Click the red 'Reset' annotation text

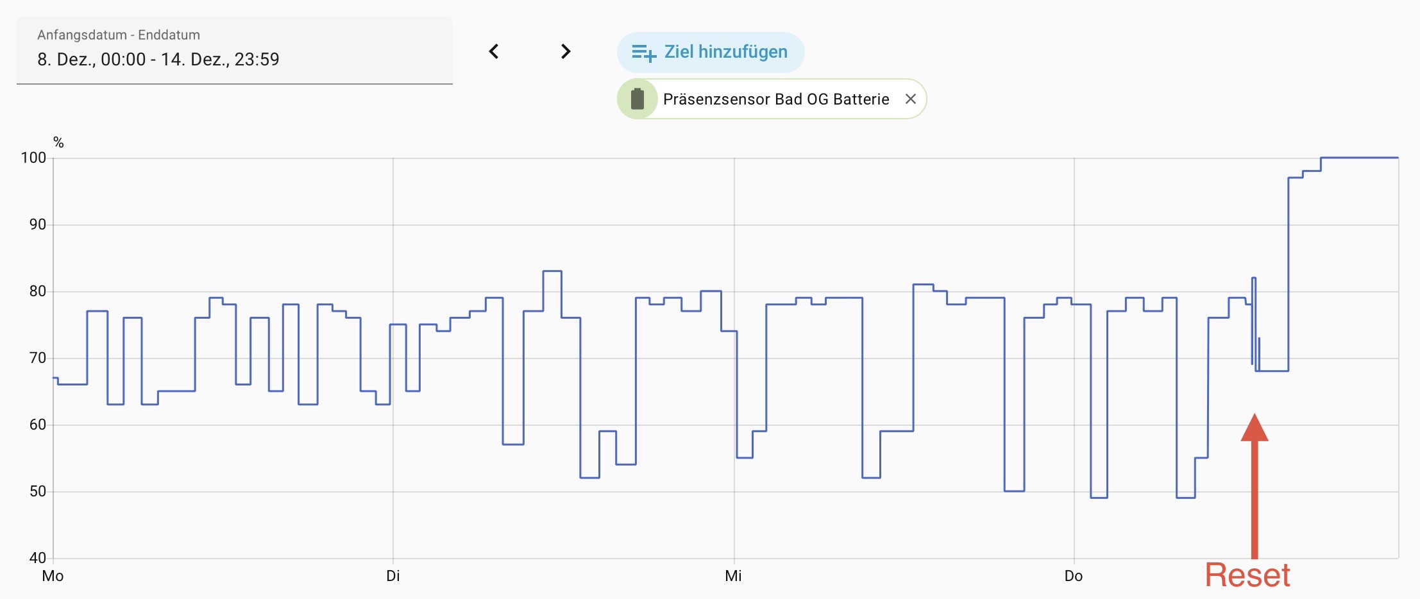click(x=1247, y=575)
